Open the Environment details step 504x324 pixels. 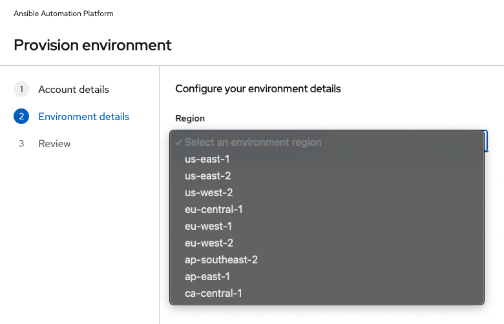(83, 117)
